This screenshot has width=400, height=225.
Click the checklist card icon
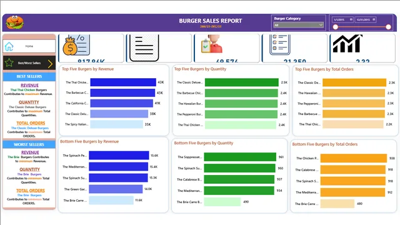coord(280,44)
